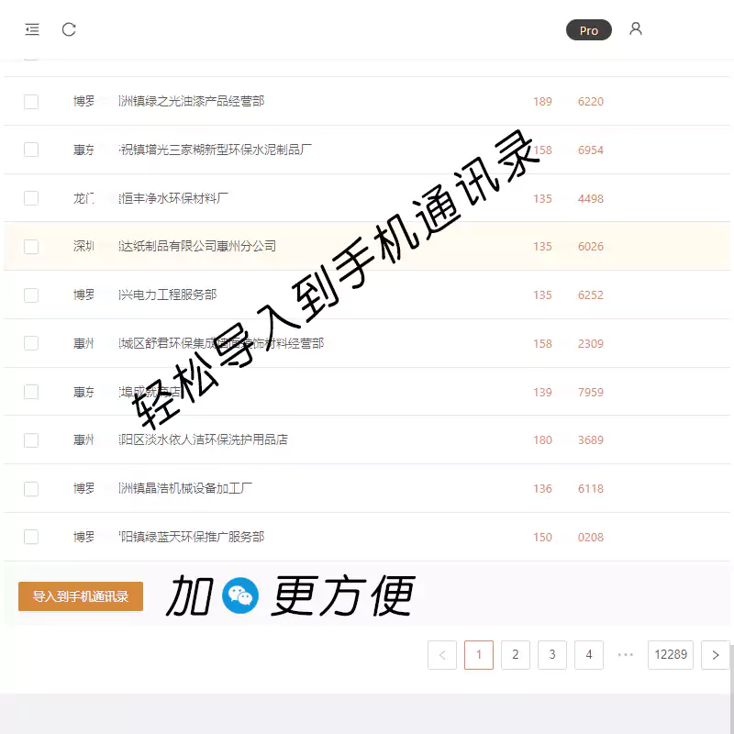Click the Pro badge

(x=588, y=30)
